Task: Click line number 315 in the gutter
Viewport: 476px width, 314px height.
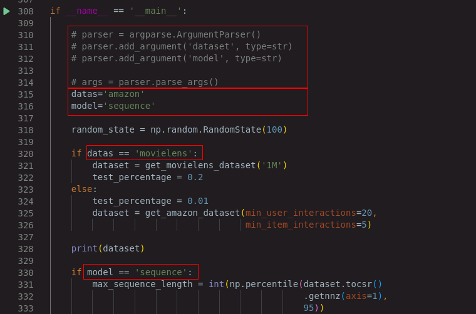Action: [x=26, y=94]
